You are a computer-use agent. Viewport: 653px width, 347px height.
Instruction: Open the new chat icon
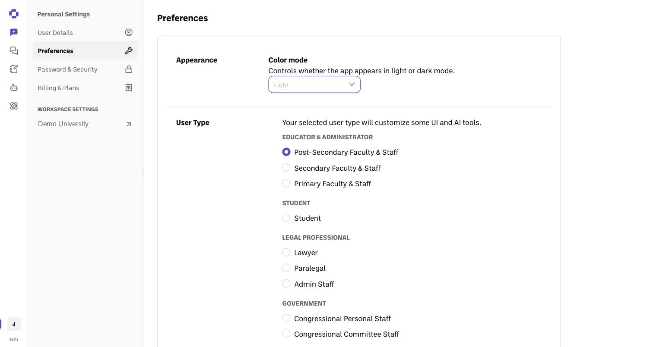tap(14, 32)
